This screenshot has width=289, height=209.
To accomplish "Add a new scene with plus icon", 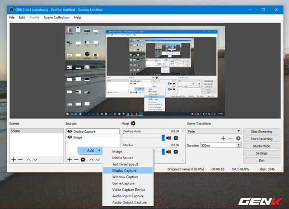I will (14, 160).
